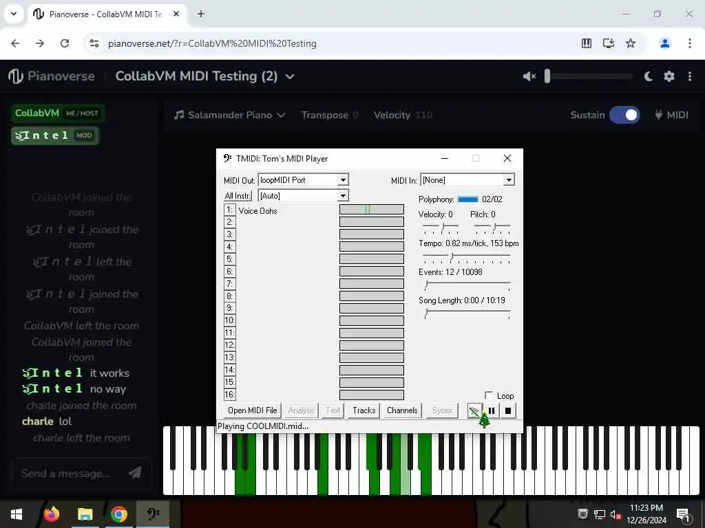Viewport: 705px width, 528px height.
Task: Open Chrome tab search chevron
Action: (x=14, y=14)
